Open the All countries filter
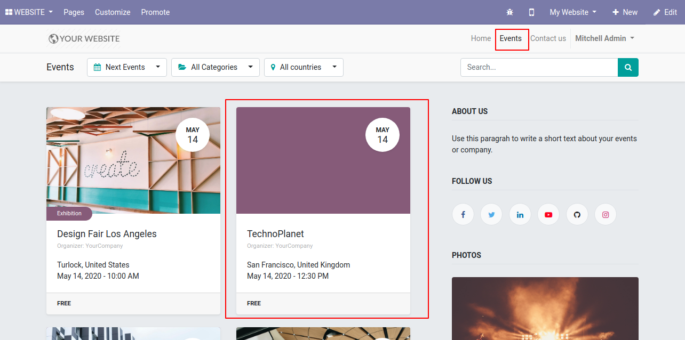Viewport: 685px width, 340px height. (304, 67)
